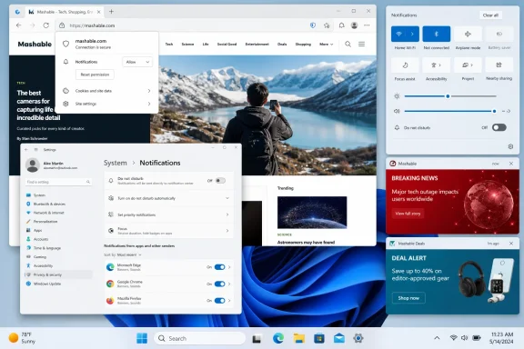Toggle Battery saver tile
Screen dimensions: 524x349
pos(499,34)
